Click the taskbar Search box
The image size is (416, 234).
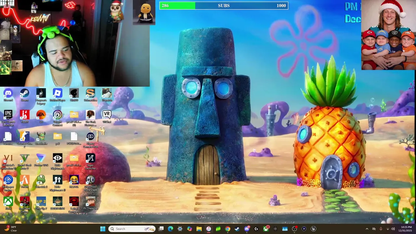[132, 229]
